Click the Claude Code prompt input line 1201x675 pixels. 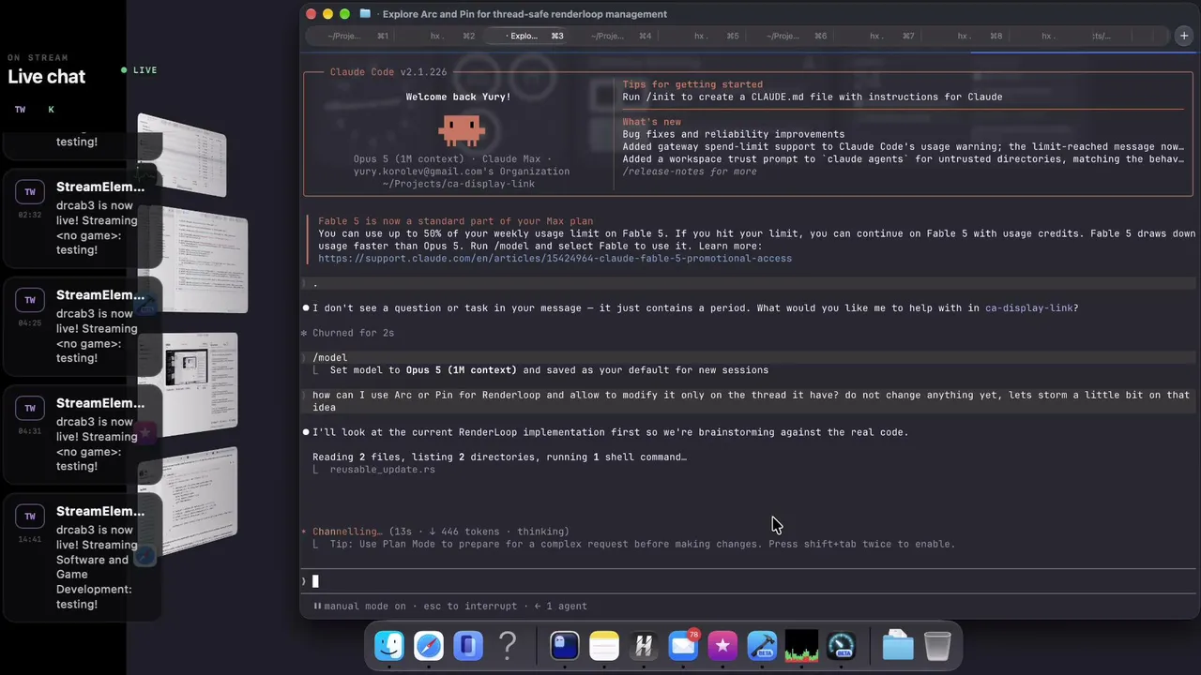coord(747,581)
